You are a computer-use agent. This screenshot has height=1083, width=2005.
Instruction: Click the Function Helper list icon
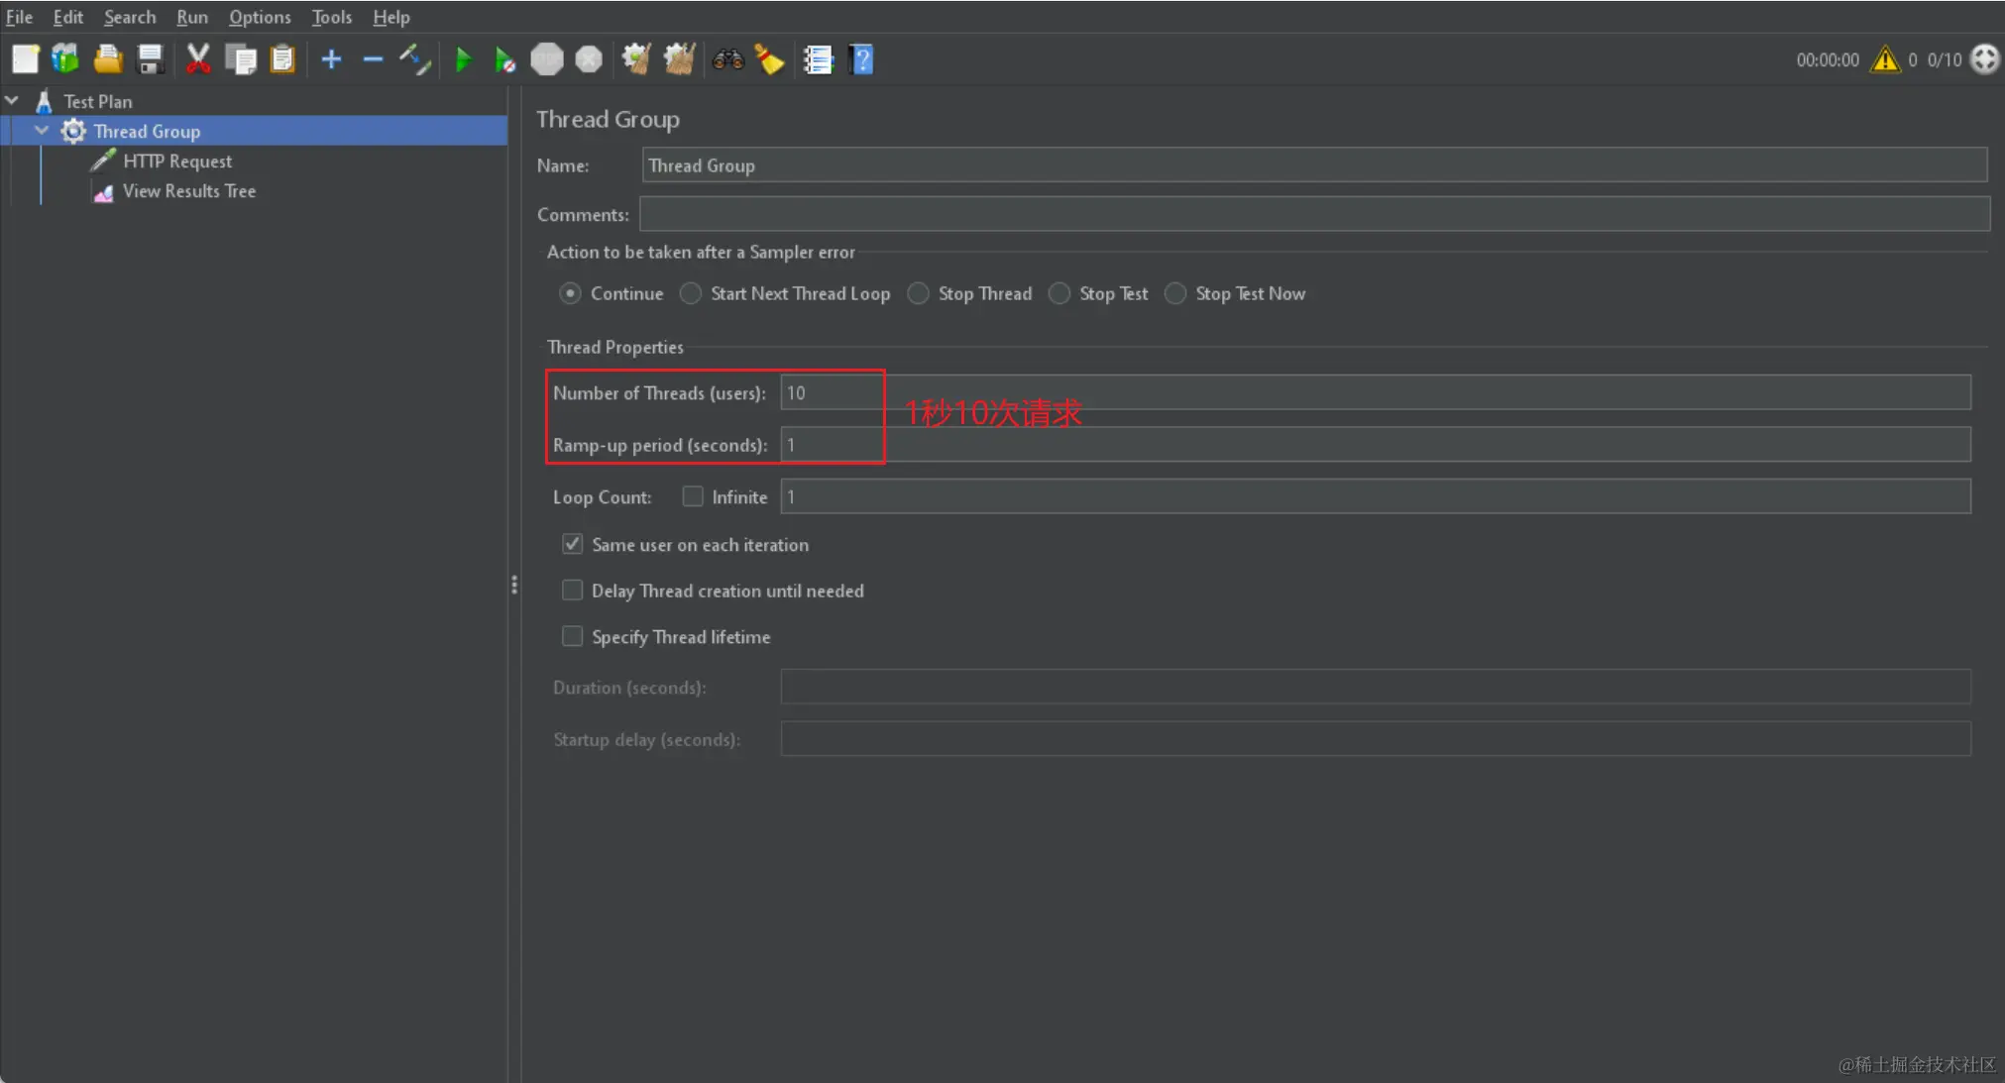coord(818,60)
